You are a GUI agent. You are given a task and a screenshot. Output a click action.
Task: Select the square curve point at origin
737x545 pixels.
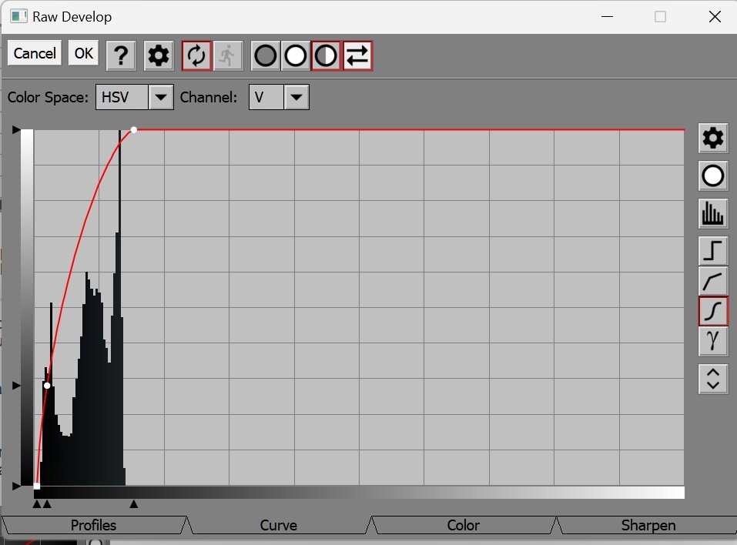pyautogui.click(x=37, y=486)
